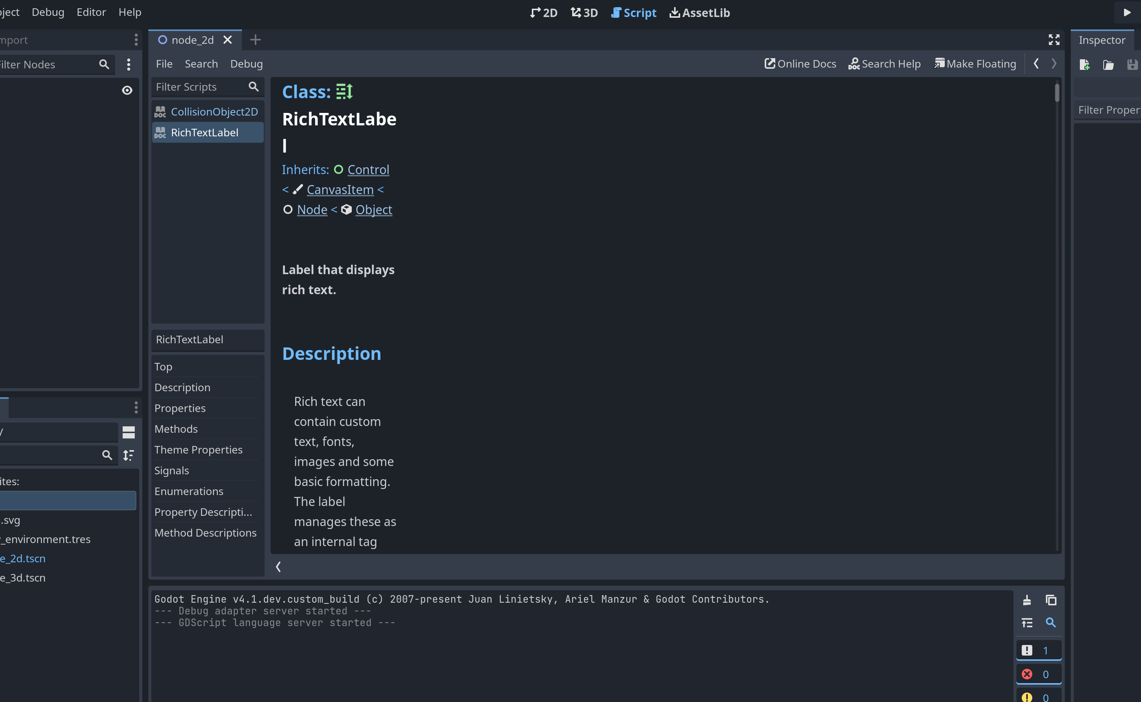Click the Filter Scripts search field
This screenshot has width=1141, height=702.
pyautogui.click(x=200, y=87)
